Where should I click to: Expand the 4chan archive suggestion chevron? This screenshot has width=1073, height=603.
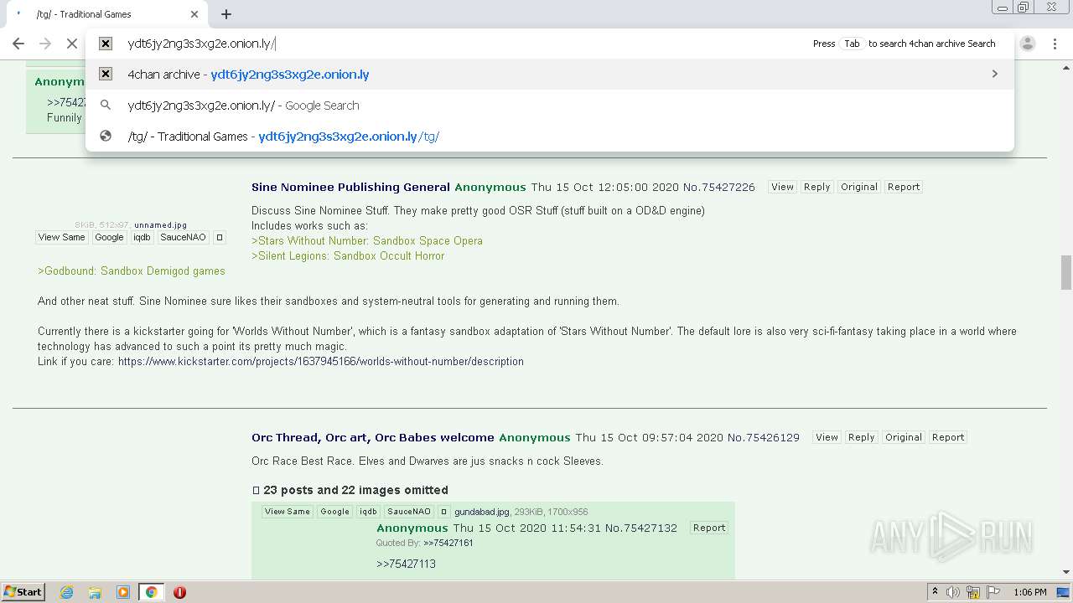pos(995,75)
